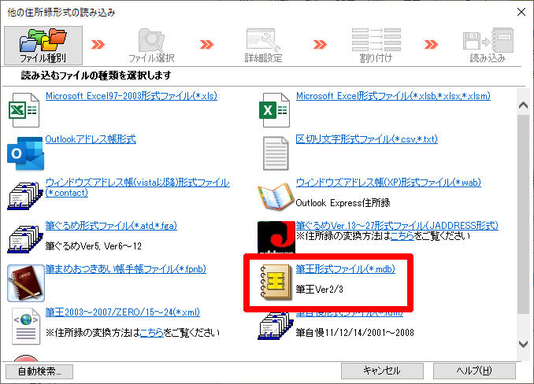Select ウィンドウズアドレス帳(XP)形式ファイル(*.wab) link
534x384 pixels.
coord(388,183)
